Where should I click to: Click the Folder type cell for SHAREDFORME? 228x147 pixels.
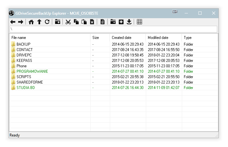click(188, 82)
